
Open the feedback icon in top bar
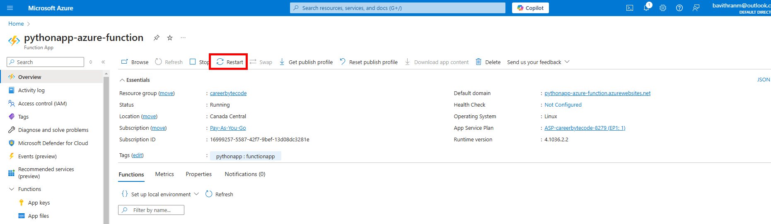(x=696, y=8)
